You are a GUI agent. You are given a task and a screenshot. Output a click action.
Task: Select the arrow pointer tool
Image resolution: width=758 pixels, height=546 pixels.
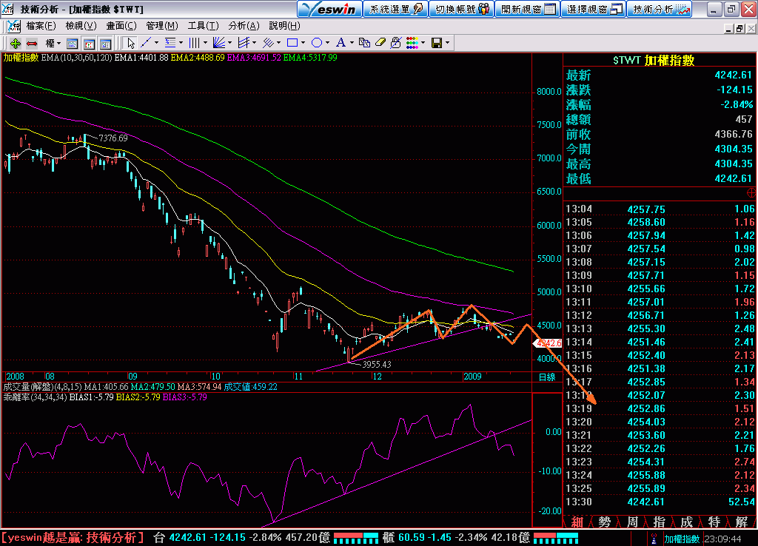[130, 44]
